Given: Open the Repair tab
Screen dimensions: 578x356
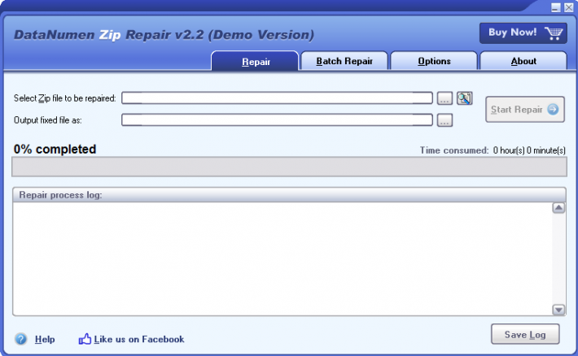Looking at the screenshot, I should (x=255, y=61).
